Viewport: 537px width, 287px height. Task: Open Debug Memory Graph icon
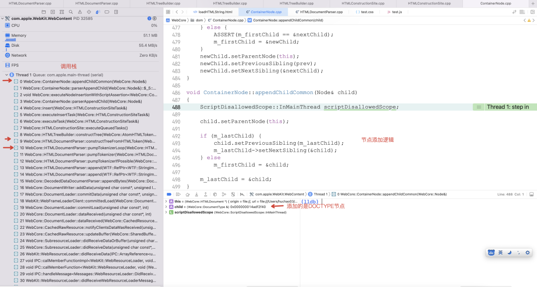coord(224,194)
